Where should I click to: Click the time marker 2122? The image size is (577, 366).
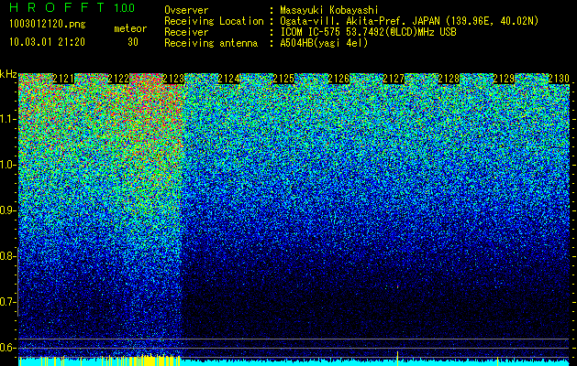tap(118, 79)
